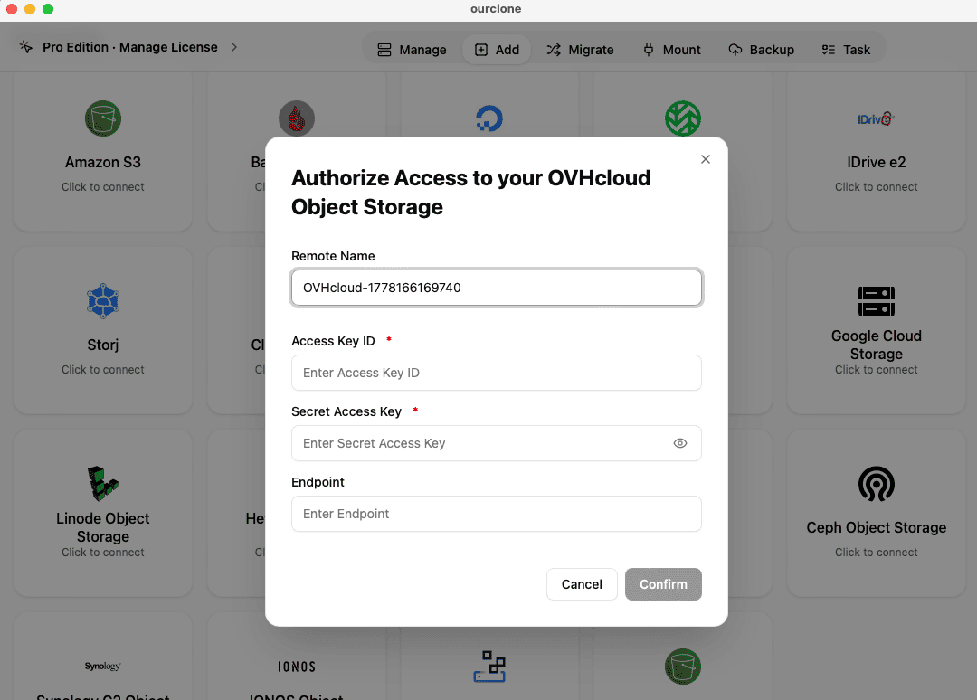The width and height of the screenshot is (977, 700).
Task: Click the macOS green fullscreen window button
Action: point(48,9)
